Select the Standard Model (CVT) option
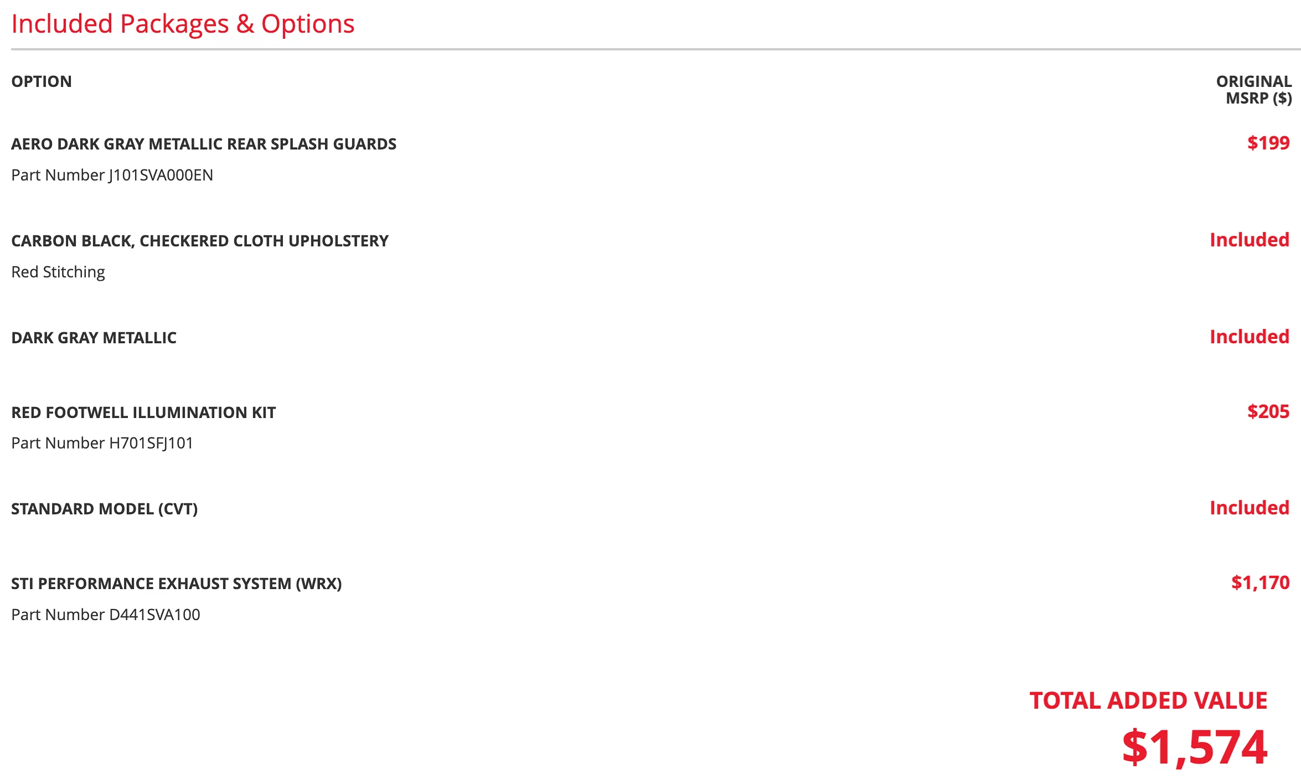The width and height of the screenshot is (1301, 784). [x=105, y=509]
